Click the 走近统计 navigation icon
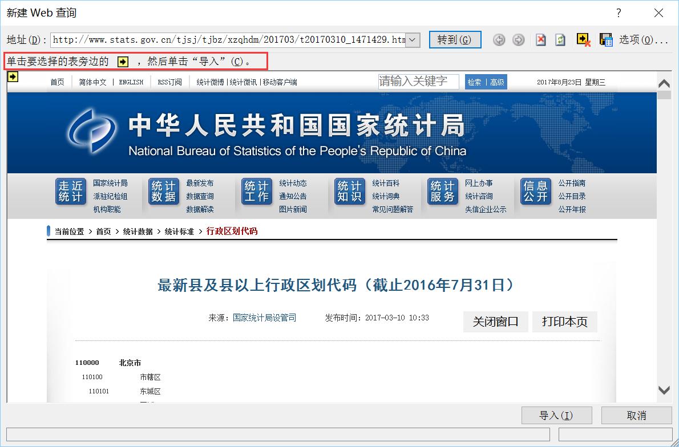 point(70,191)
